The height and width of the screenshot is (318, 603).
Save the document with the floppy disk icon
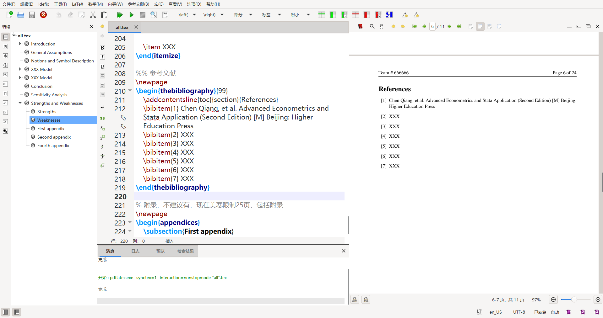(x=32, y=15)
